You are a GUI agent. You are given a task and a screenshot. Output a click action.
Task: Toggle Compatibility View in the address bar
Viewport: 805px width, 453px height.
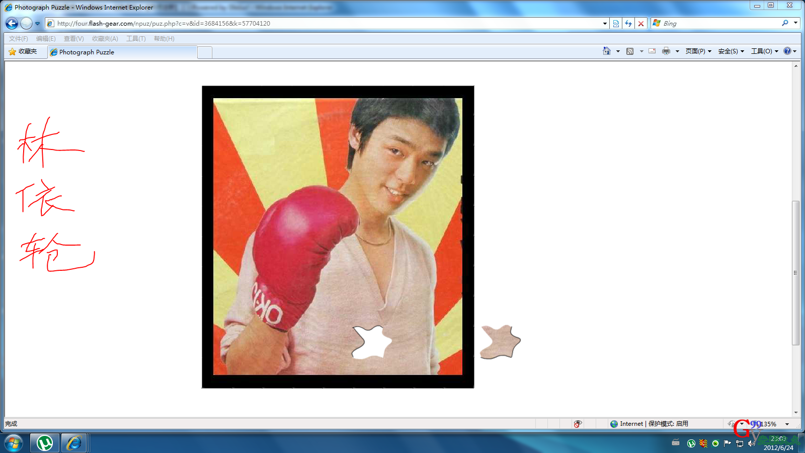pyautogui.click(x=616, y=23)
